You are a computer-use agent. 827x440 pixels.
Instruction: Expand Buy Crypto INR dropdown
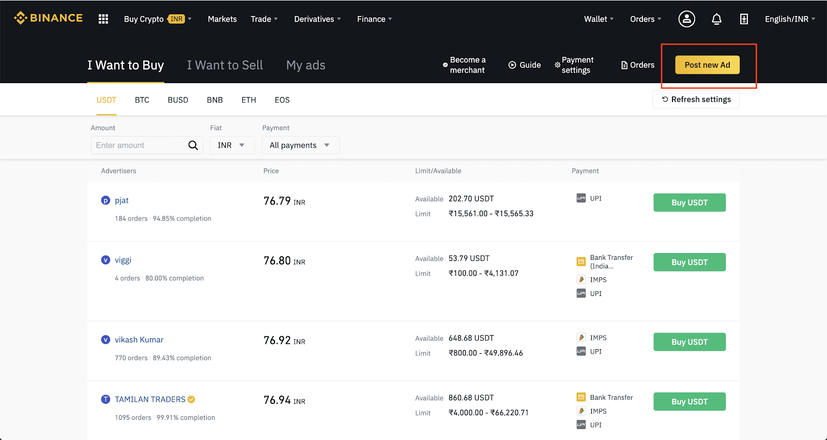click(158, 19)
